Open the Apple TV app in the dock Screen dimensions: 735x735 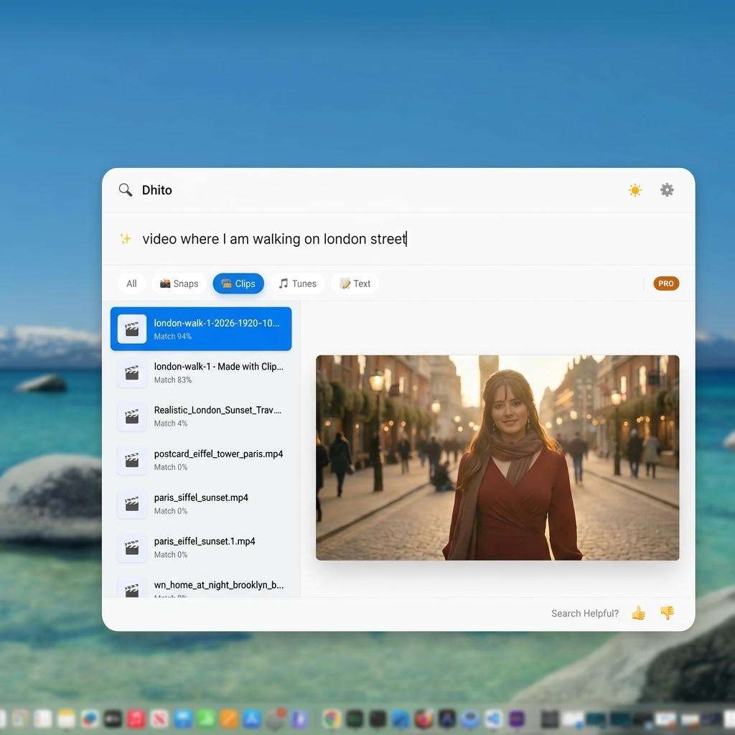point(113,718)
